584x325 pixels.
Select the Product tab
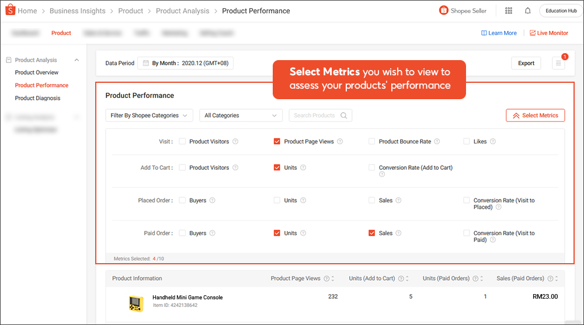click(x=61, y=33)
